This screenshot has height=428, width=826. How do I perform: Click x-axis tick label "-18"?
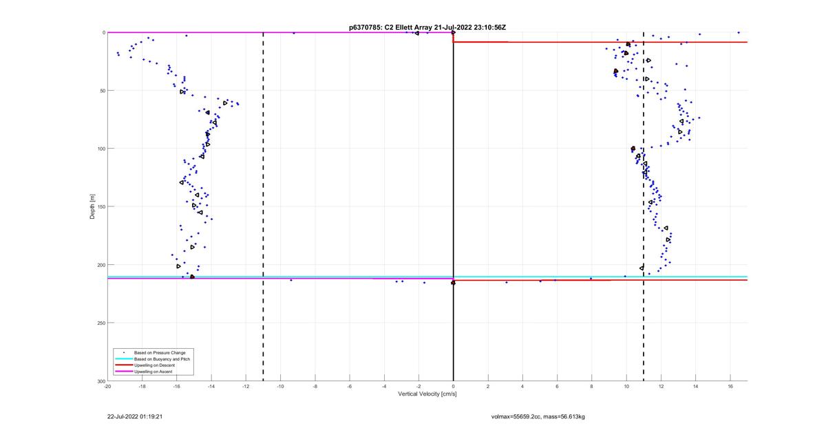142,386
